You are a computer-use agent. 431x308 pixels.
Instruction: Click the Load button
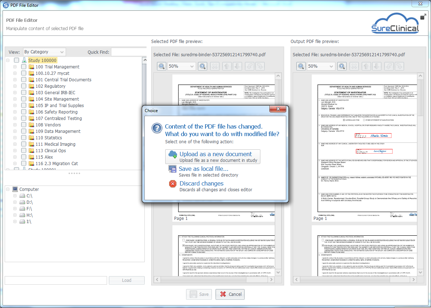[x=127, y=280]
